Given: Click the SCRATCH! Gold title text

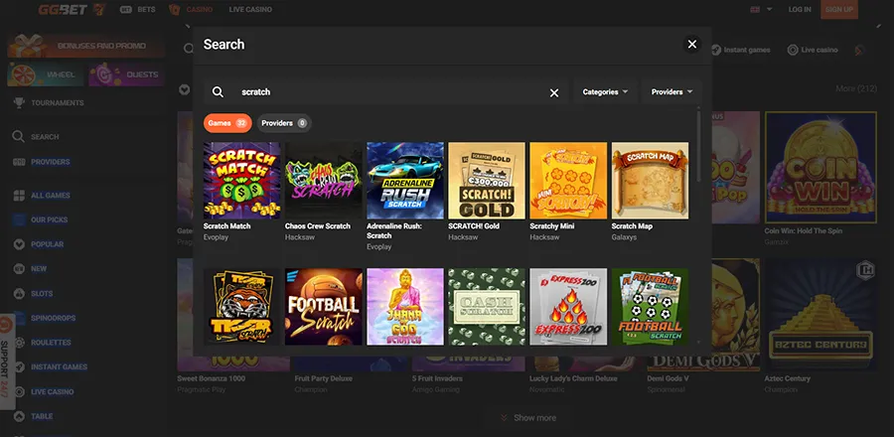Looking at the screenshot, I should tap(474, 226).
